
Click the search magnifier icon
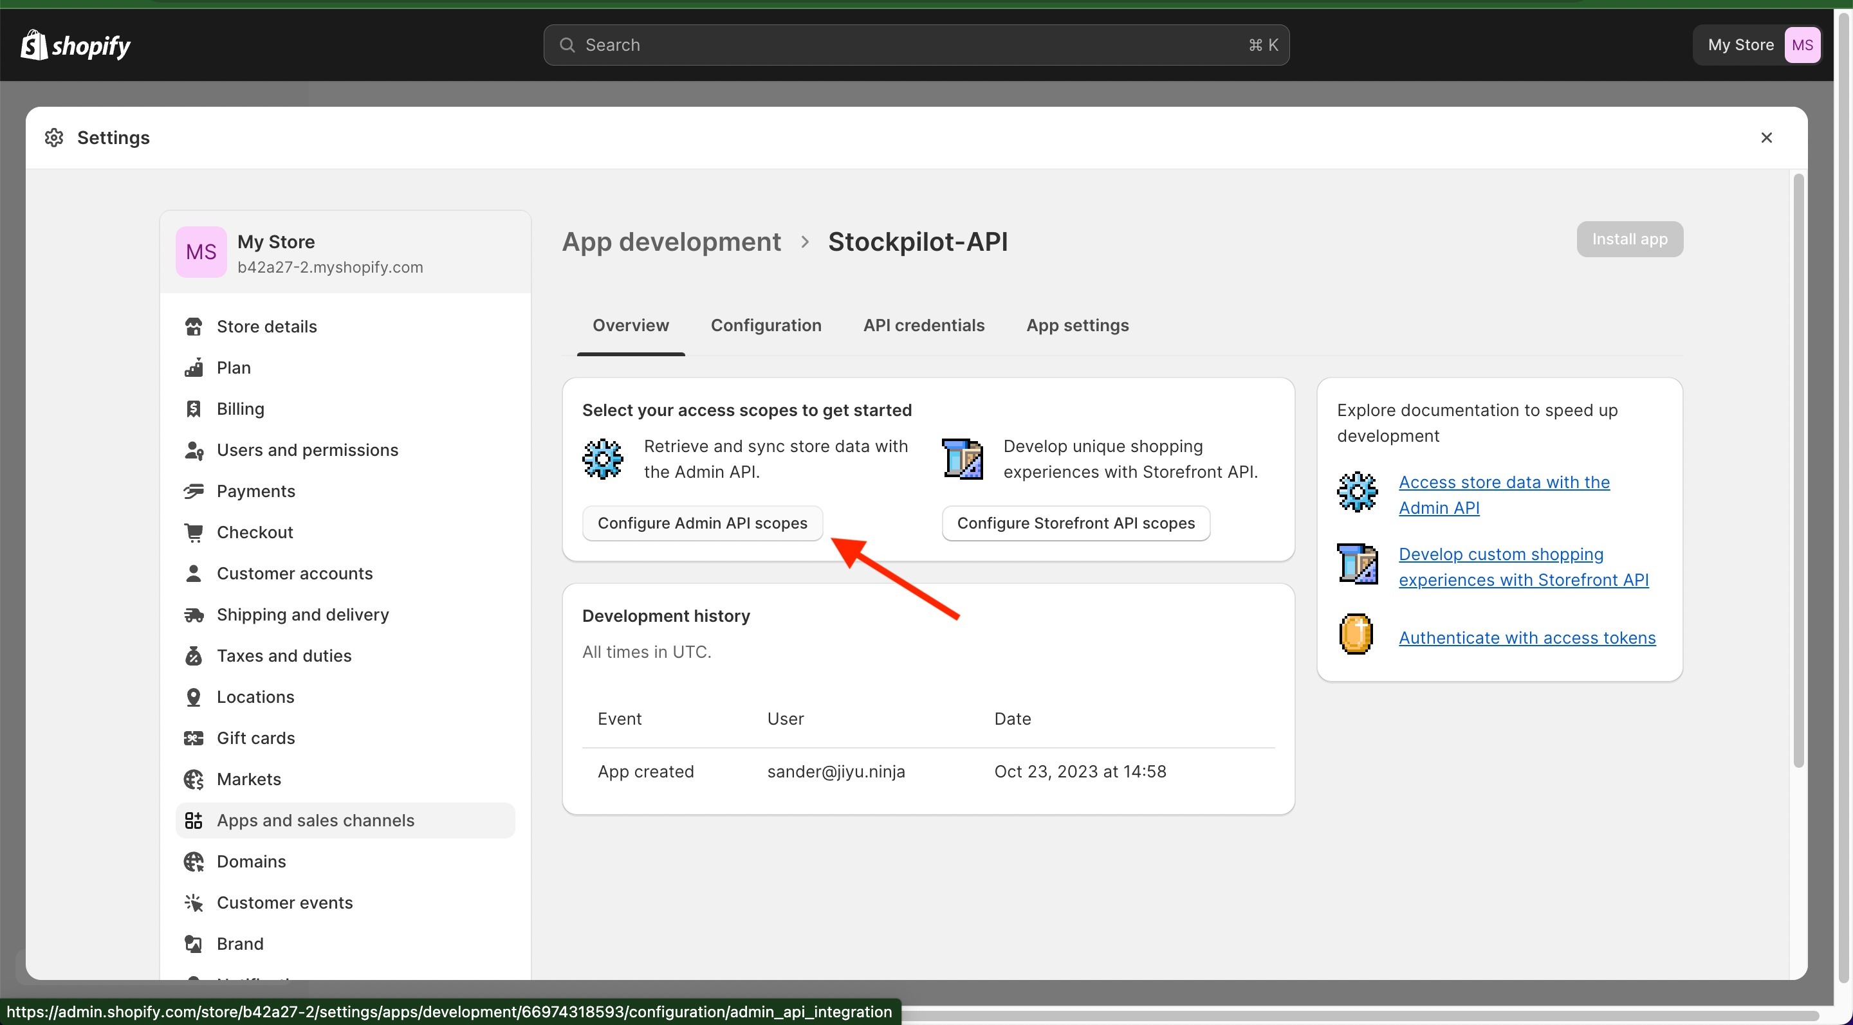point(567,45)
